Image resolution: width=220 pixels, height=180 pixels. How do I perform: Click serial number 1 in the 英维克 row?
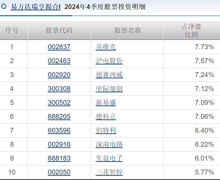[12, 47]
